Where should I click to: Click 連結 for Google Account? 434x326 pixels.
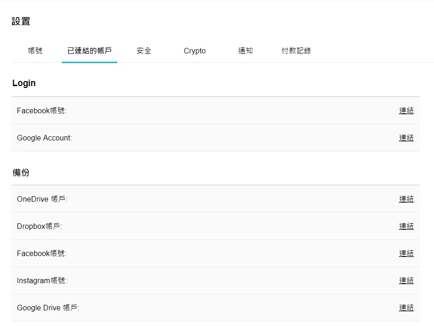click(x=406, y=138)
